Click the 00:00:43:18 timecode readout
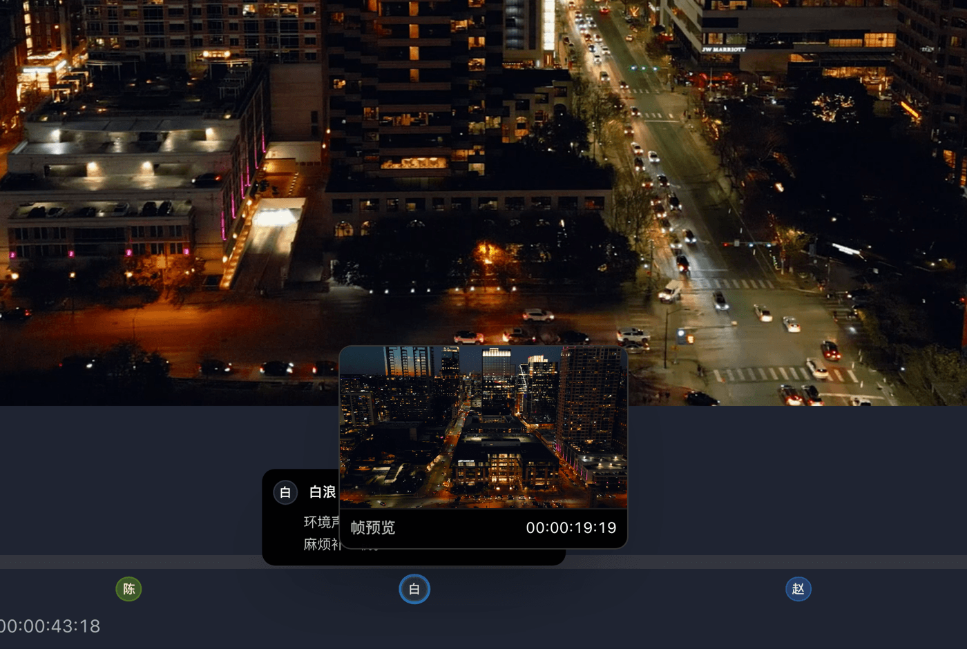Viewport: 967px width, 649px height. pyautogui.click(x=50, y=626)
